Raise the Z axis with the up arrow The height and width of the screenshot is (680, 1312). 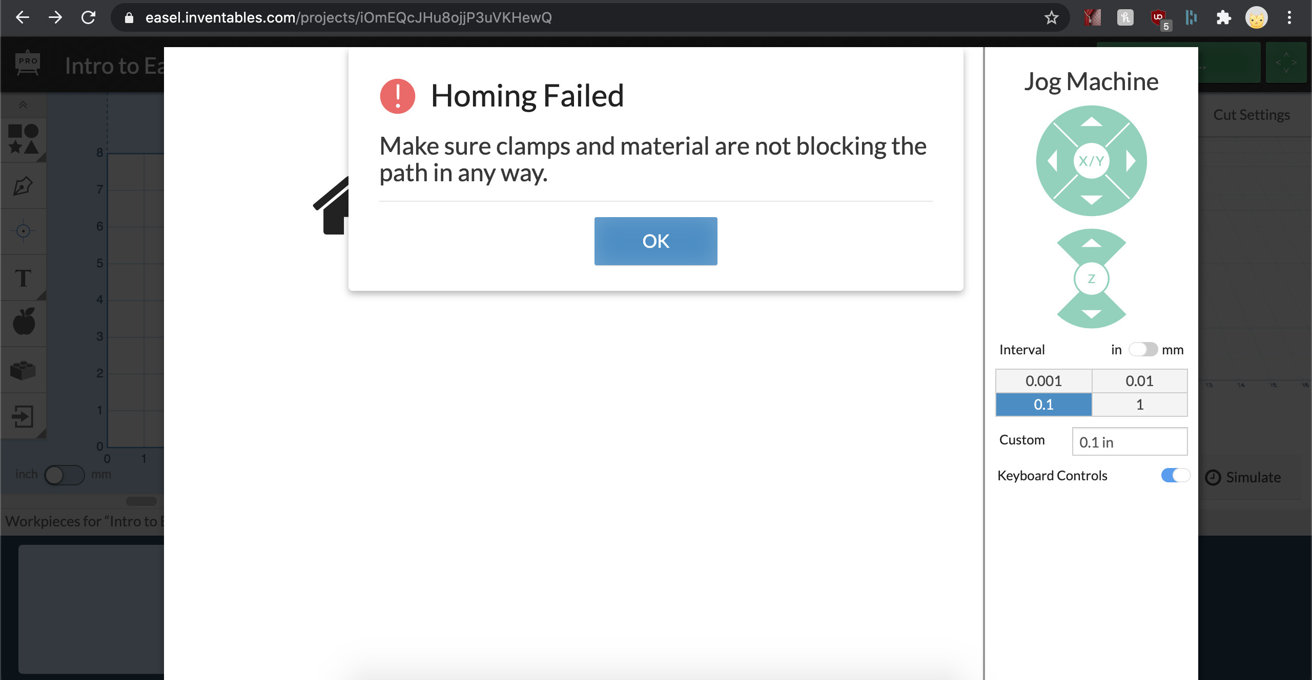click(x=1091, y=244)
